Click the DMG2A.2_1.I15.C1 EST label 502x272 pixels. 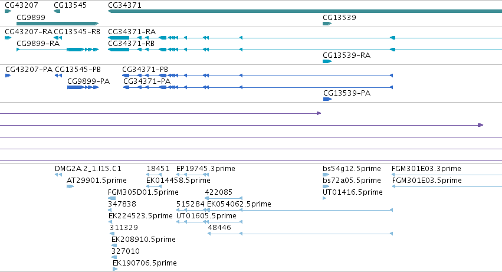tap(88, 169)
